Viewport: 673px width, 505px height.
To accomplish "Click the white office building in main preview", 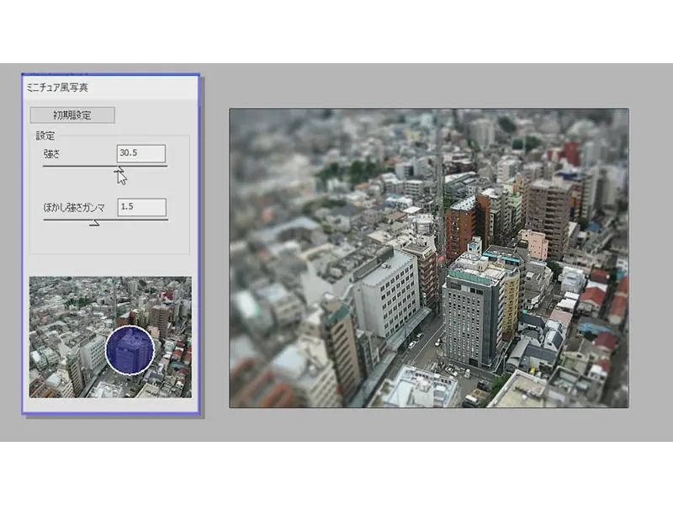I will 385,295.
